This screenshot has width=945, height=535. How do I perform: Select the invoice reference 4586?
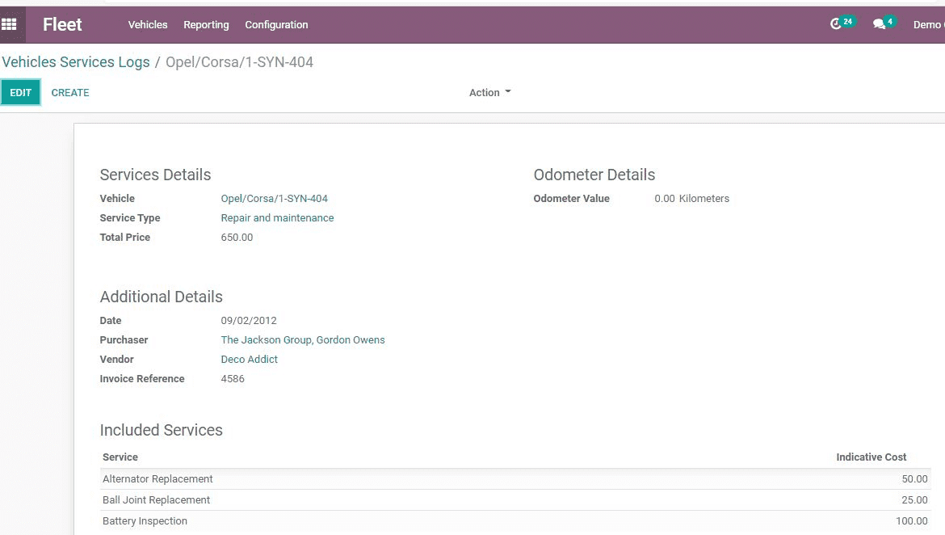(x=233, y=379)
